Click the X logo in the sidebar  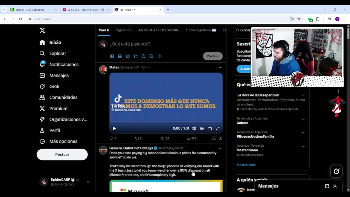pos(42,30)
